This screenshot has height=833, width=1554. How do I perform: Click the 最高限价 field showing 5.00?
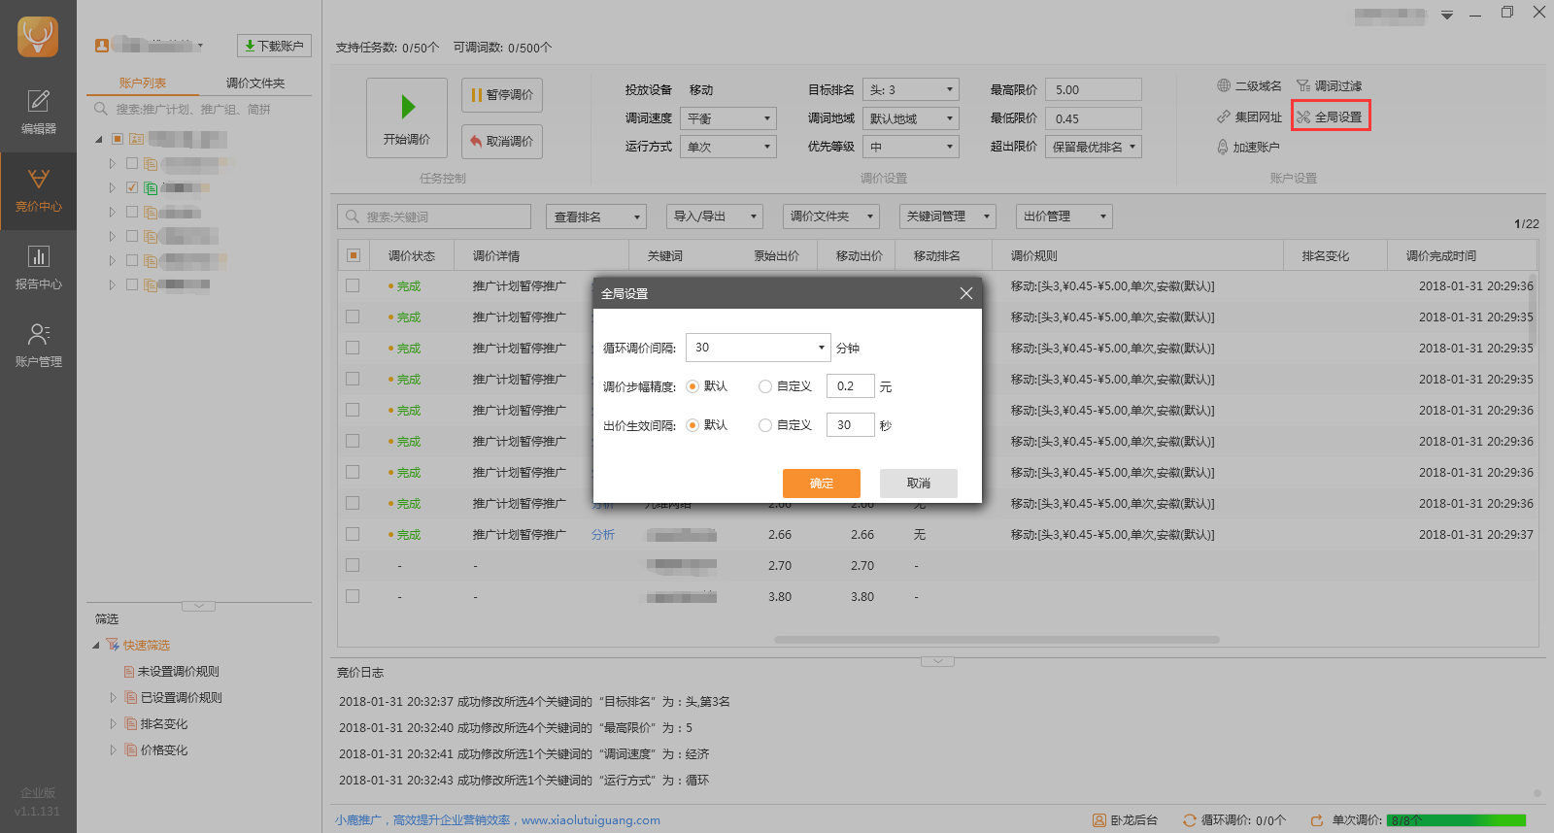click(1094, 89)
